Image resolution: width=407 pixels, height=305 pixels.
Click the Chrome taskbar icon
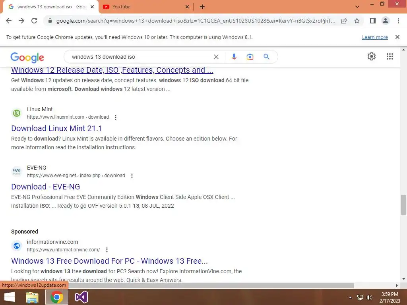coord(57,297)
